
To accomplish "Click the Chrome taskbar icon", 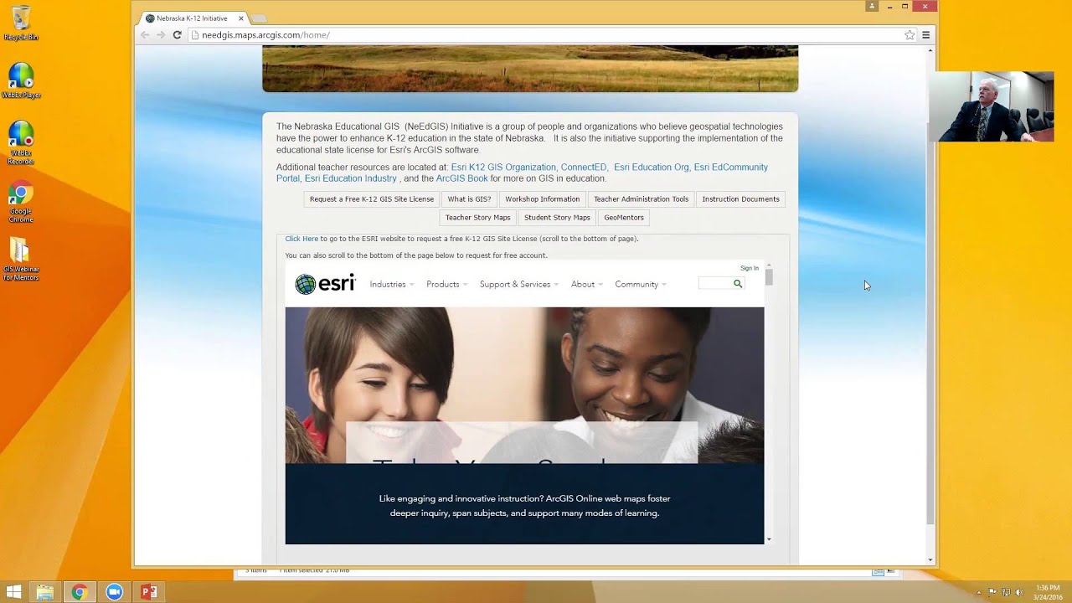I will [80, 592].
